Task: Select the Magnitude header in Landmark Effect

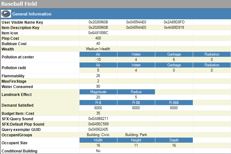Action: 98,92
